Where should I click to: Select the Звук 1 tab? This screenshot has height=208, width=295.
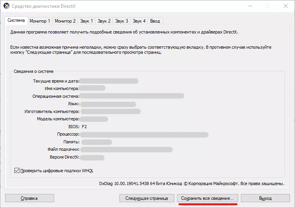click(x=86, y=21)
